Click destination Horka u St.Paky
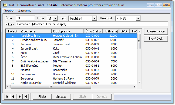Screen dimensions: 175x105 coord(63,78)
